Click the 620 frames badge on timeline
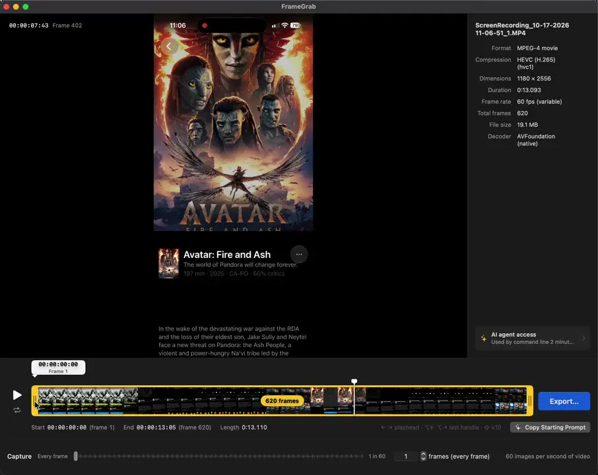 (x=282, y=400)
